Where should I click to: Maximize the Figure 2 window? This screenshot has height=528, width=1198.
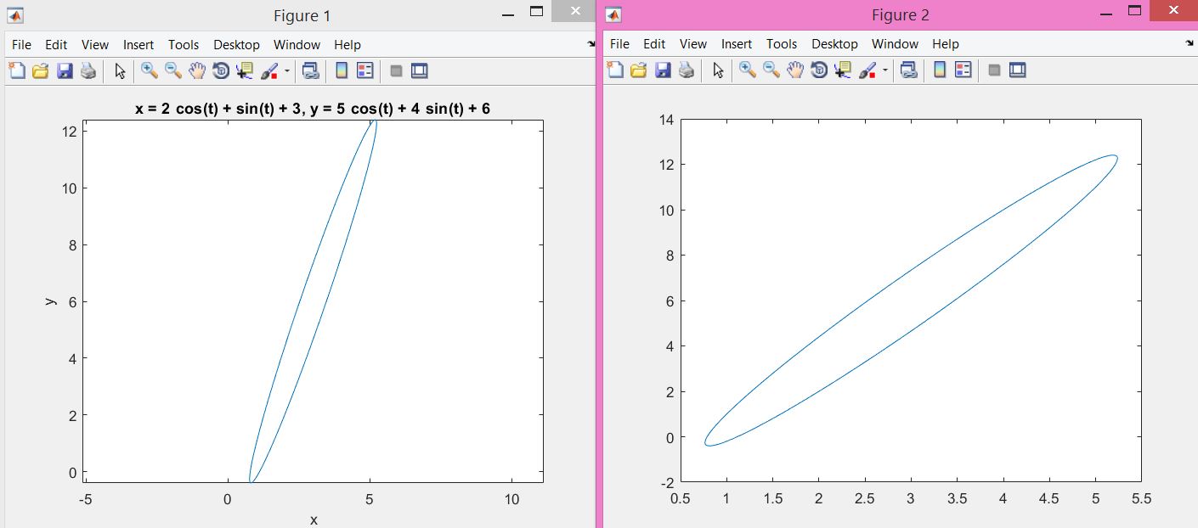coord(1134,12)
